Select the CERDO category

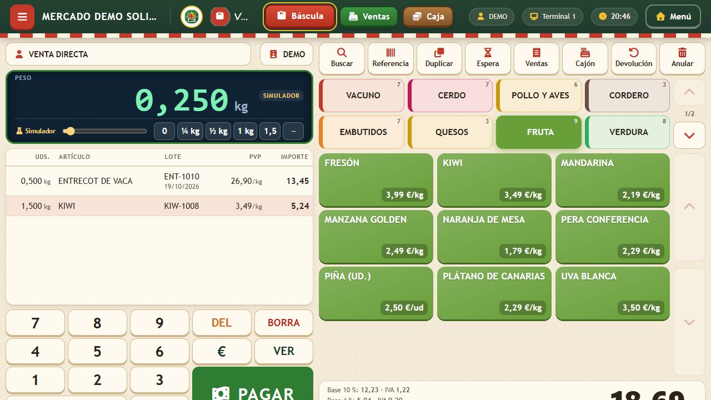pos(450,96)
